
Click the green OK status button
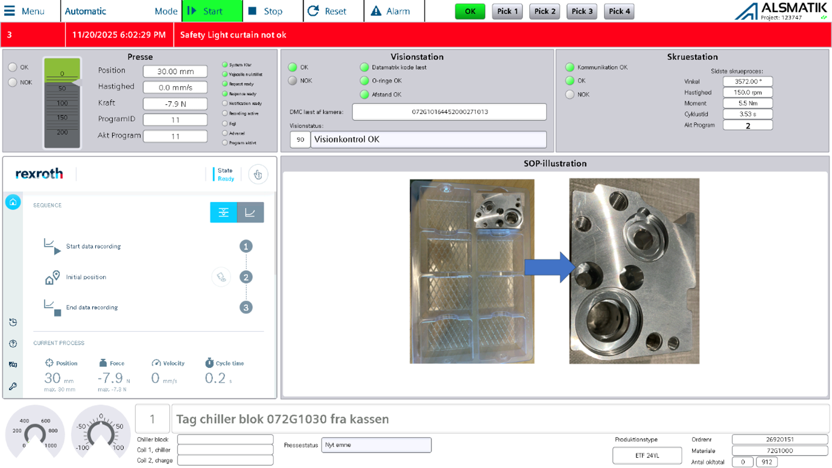pyautogui.click(x=470, y=11)
